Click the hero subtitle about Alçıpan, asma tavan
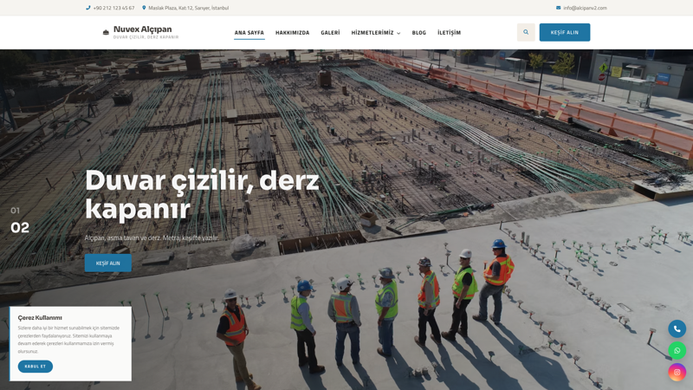Image resolution: width=693 pixels, height=390 pixels. 152,237
